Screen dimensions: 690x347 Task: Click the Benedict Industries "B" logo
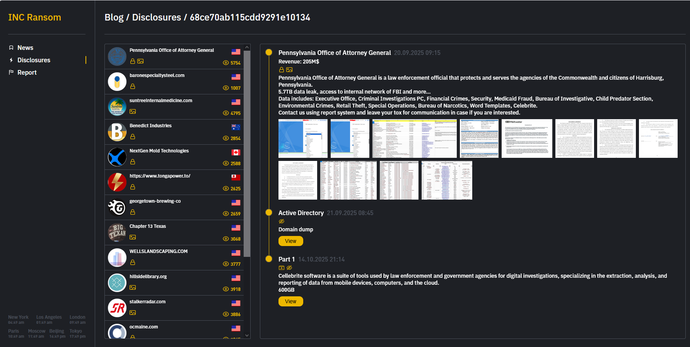click(x=117, y=132)
